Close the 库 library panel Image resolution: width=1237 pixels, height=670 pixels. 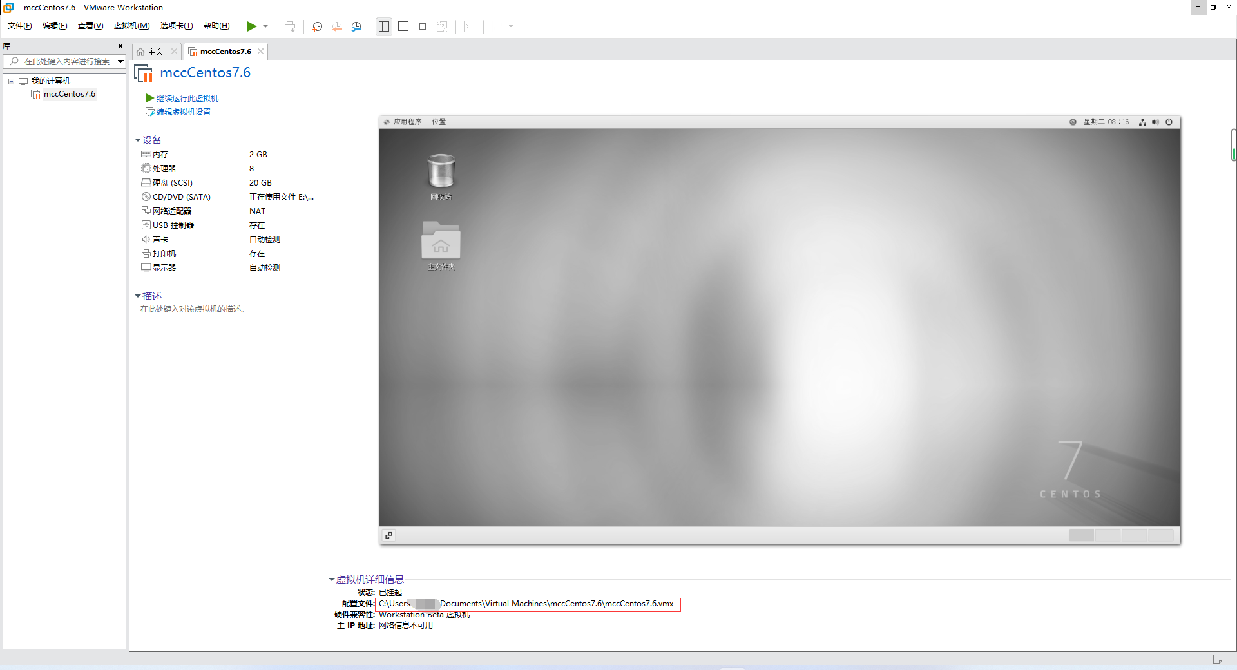(120, 46)
